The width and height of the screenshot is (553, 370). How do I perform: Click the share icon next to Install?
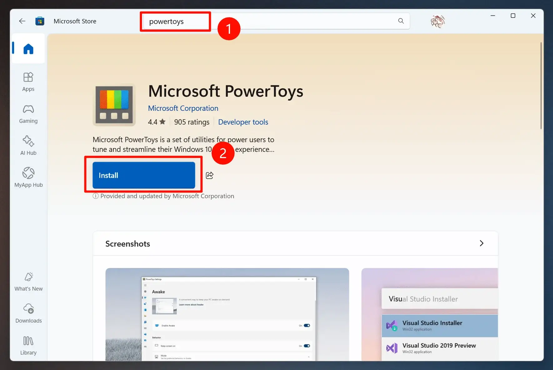[x=209, y=175]
